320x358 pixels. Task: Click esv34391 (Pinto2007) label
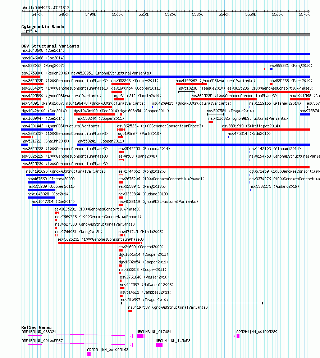pyautogui.click(x=43, y=103)
